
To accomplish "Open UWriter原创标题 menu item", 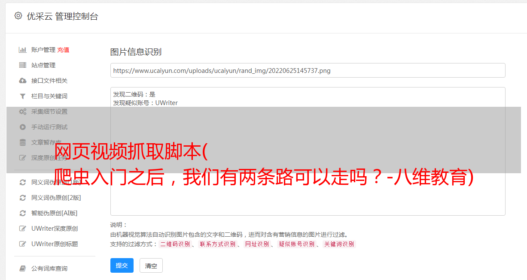I will (55, 244).
